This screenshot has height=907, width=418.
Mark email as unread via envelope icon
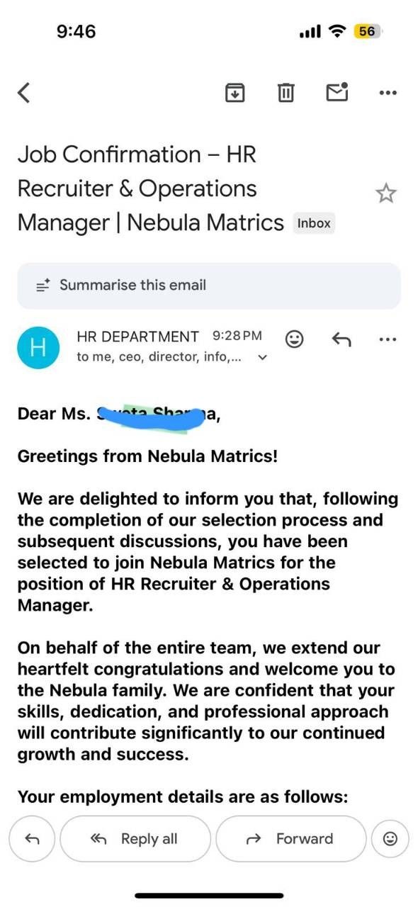pyautogui.click(x=337, y=91)
